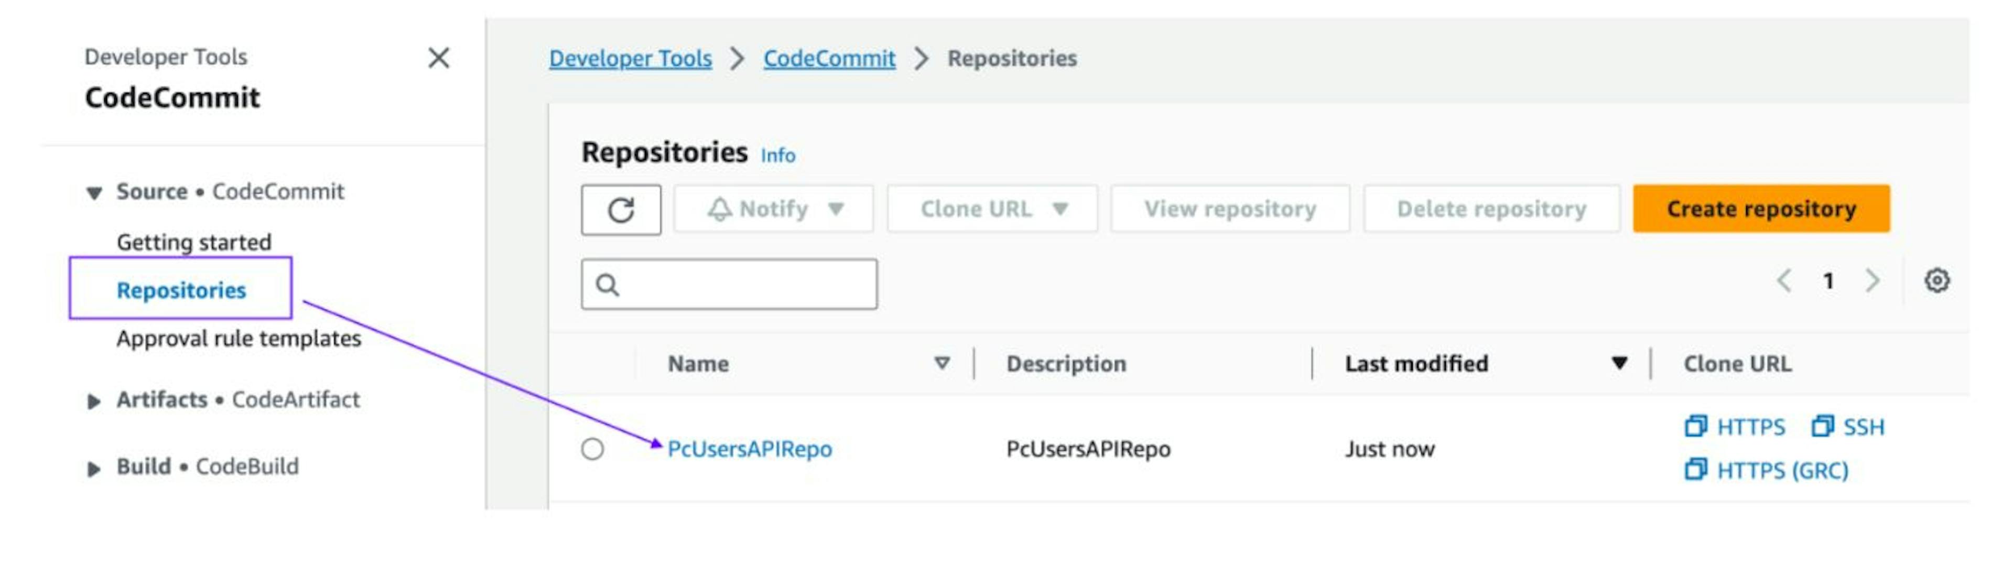Viewport: 2013px width, 575px height.
Task: Open Approval rule templates
Action: [239, 338]
